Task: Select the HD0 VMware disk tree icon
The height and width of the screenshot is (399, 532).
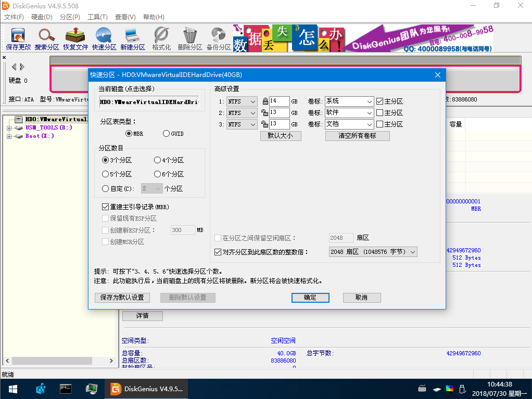Action: [x=19, y=119]
